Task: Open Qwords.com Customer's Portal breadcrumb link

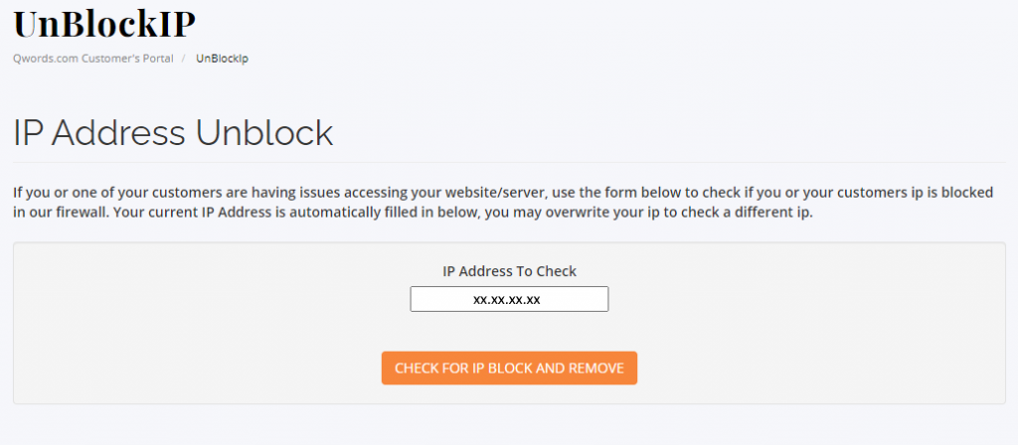Action: click(x=93, y=59)
